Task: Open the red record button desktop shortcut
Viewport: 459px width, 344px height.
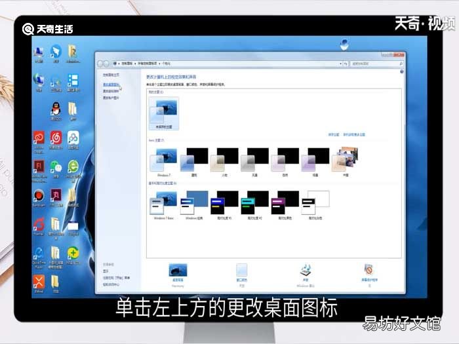Action: click(39, 198)
